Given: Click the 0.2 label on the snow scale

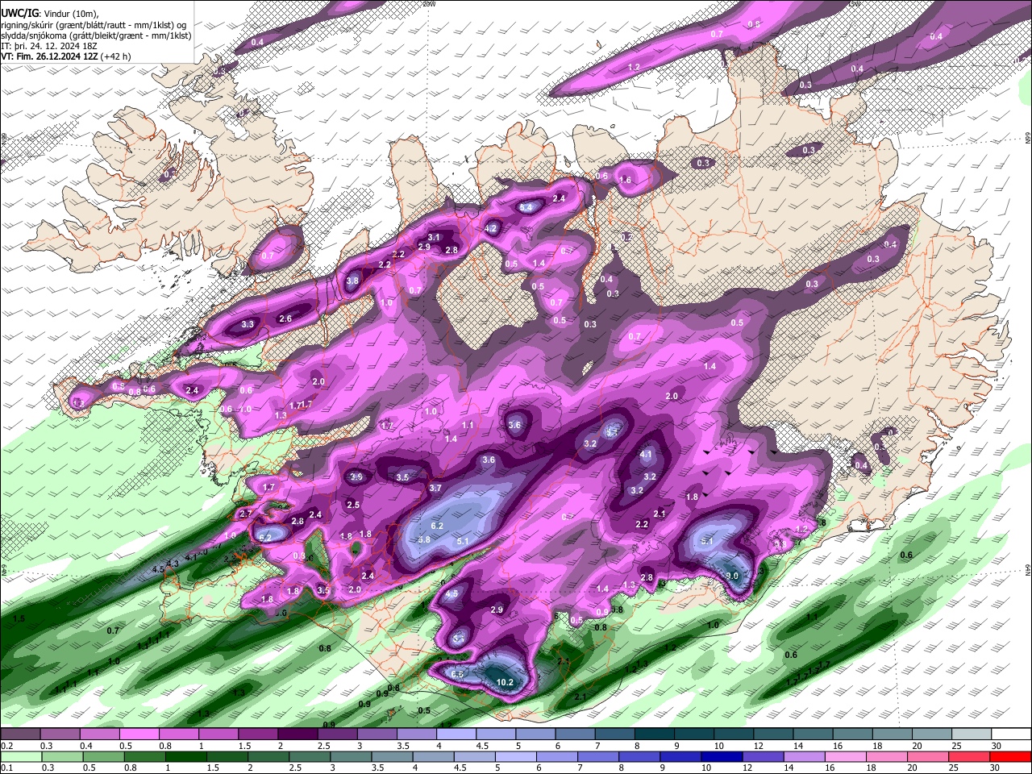Looking at the screenshot, I should coord(7,746).
